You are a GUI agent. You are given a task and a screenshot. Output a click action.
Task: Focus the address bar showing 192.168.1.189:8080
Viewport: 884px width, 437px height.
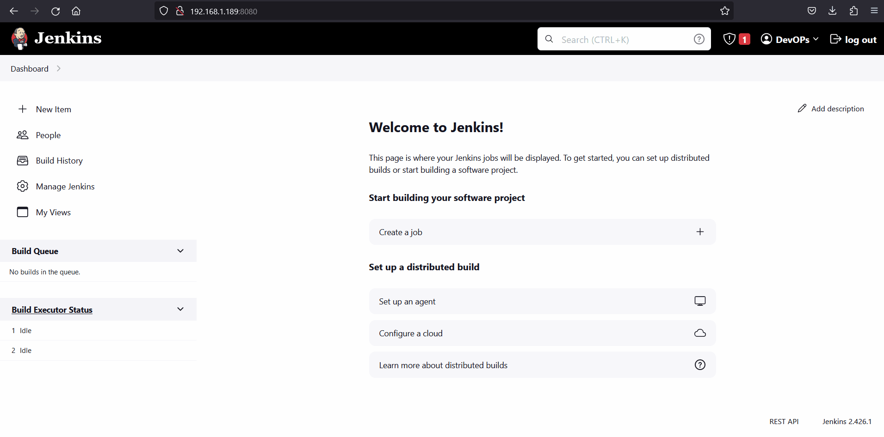pyautogui.click(x=444, y=11)
